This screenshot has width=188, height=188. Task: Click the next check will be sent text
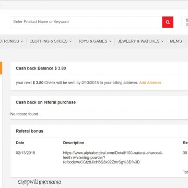77,83
